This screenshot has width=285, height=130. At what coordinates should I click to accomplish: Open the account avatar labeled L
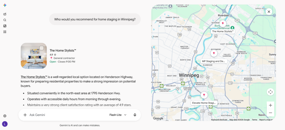coord(5,124)
